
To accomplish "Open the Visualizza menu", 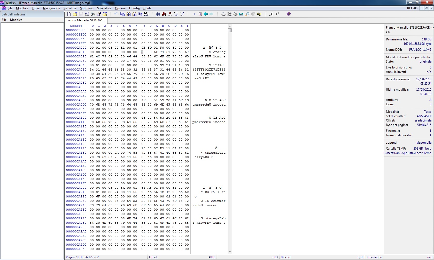I will point(70,8).
